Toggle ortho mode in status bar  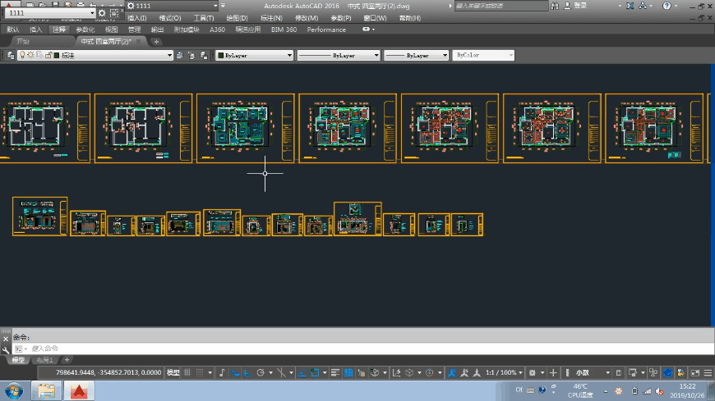click(x=247, y=373)
